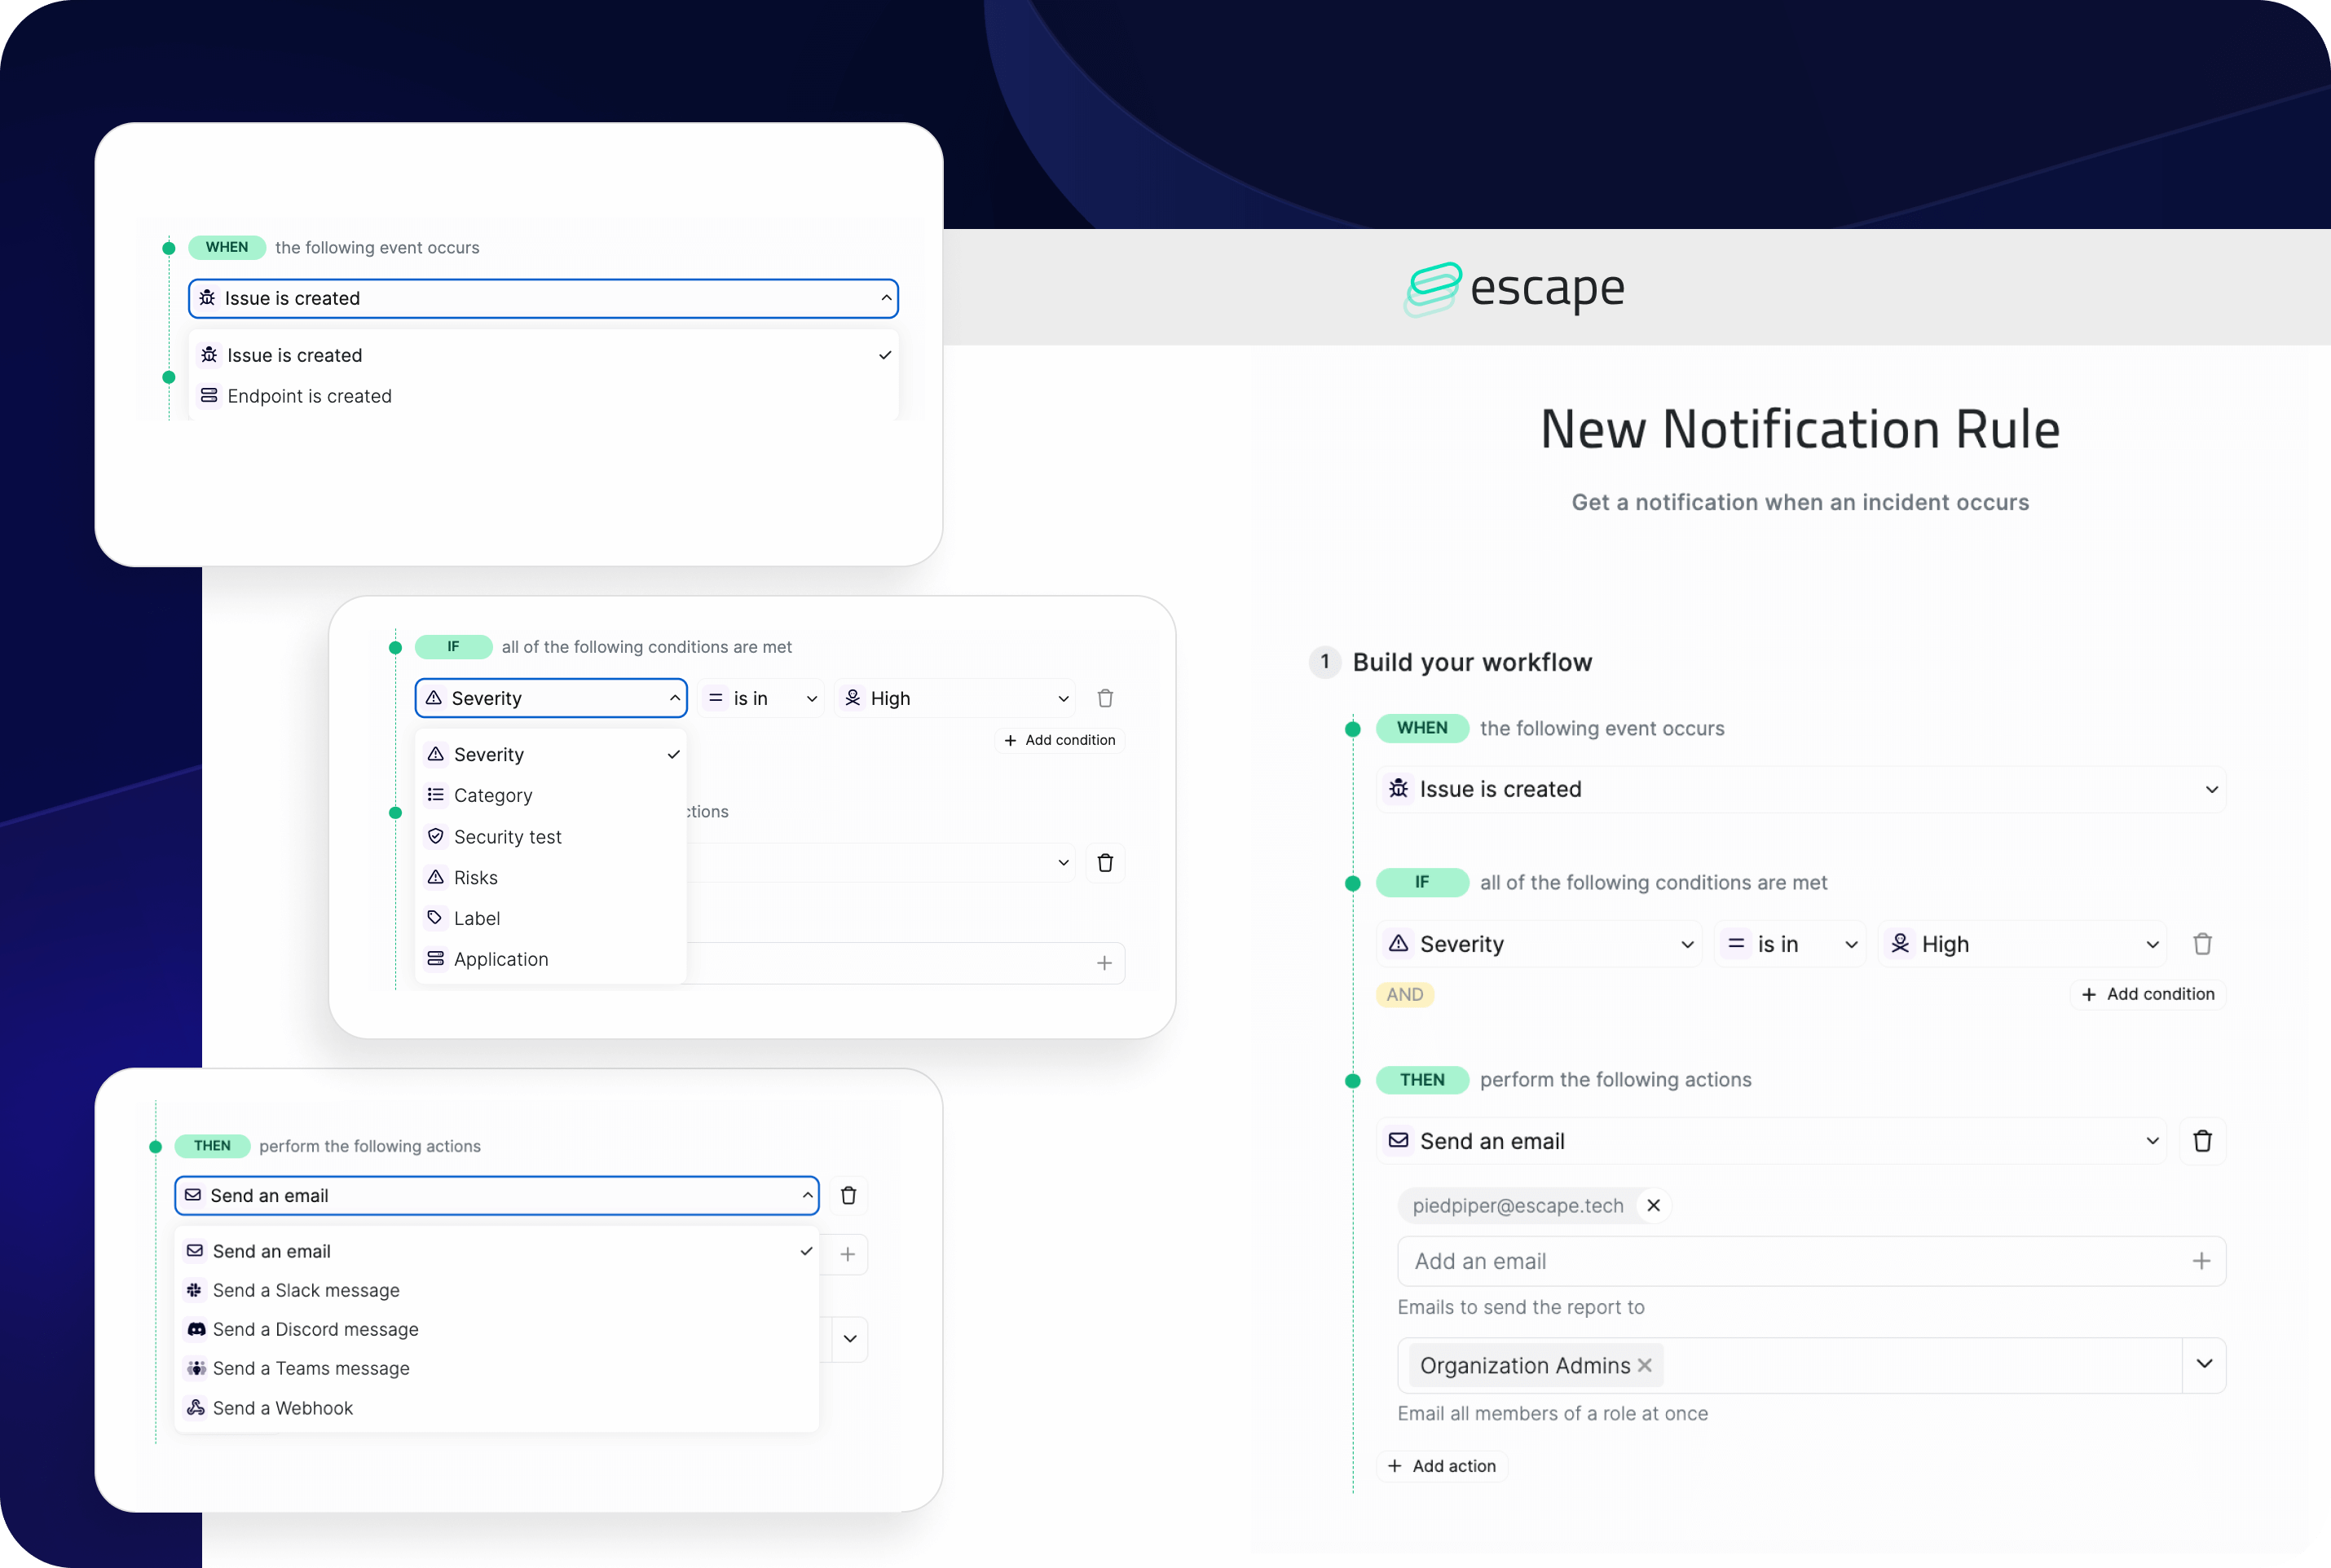Image resolution: width=2331 pixels, height=1568 pixels.
Task: Select the Send a Slack message action
Action: (305, 1290)
